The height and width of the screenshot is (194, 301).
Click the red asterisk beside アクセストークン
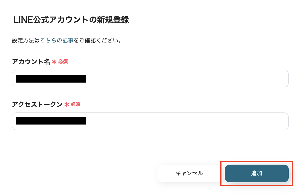point(67,104)
